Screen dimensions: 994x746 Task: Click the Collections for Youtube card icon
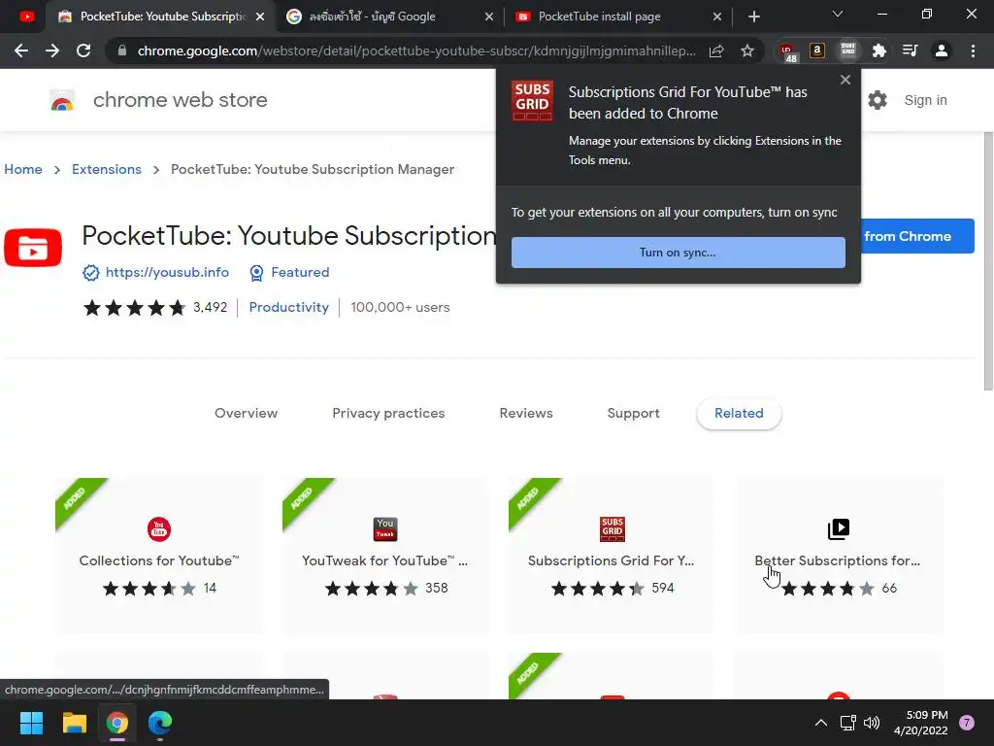point(159,529)
